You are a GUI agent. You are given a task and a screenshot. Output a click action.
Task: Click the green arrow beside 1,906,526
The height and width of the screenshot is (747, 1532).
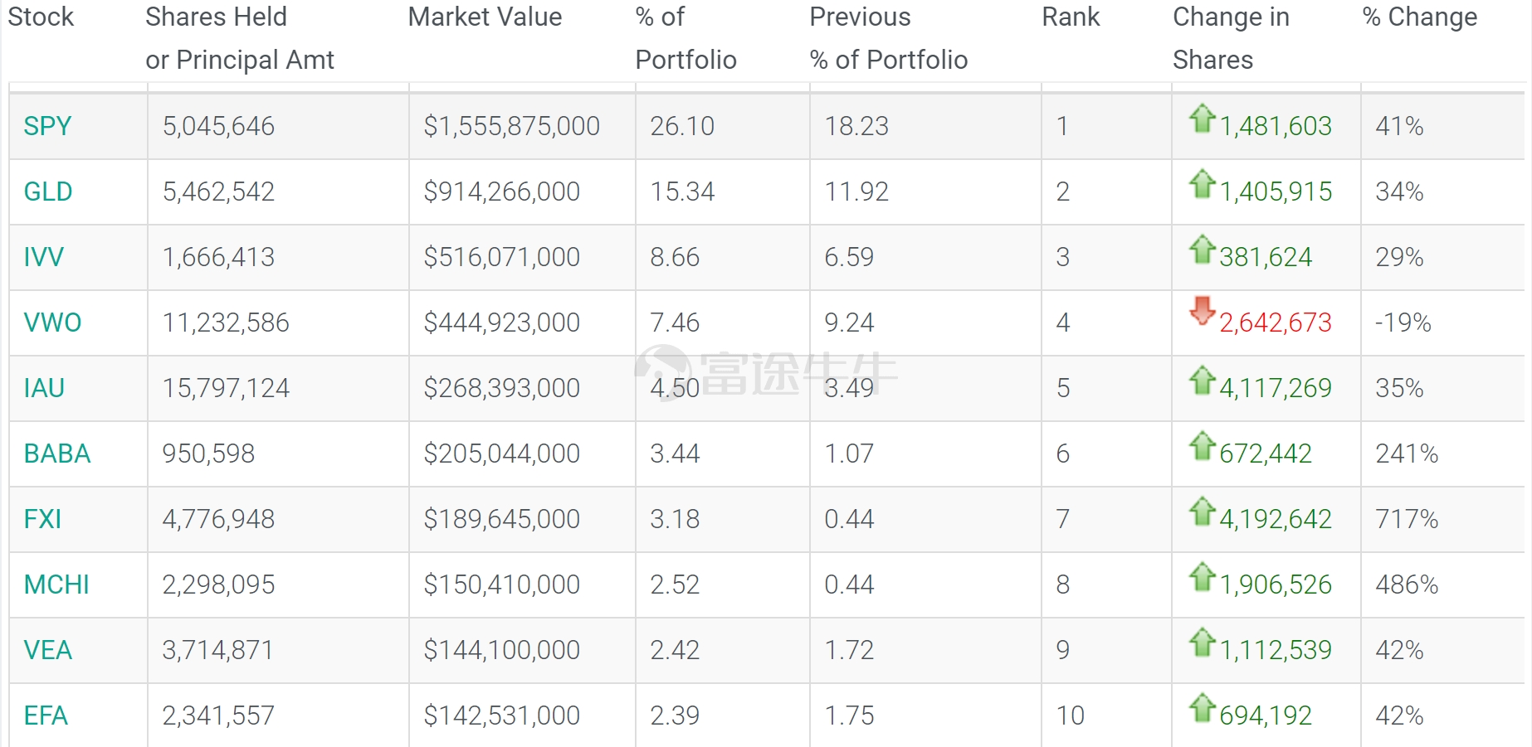(x=1202, y=577)
